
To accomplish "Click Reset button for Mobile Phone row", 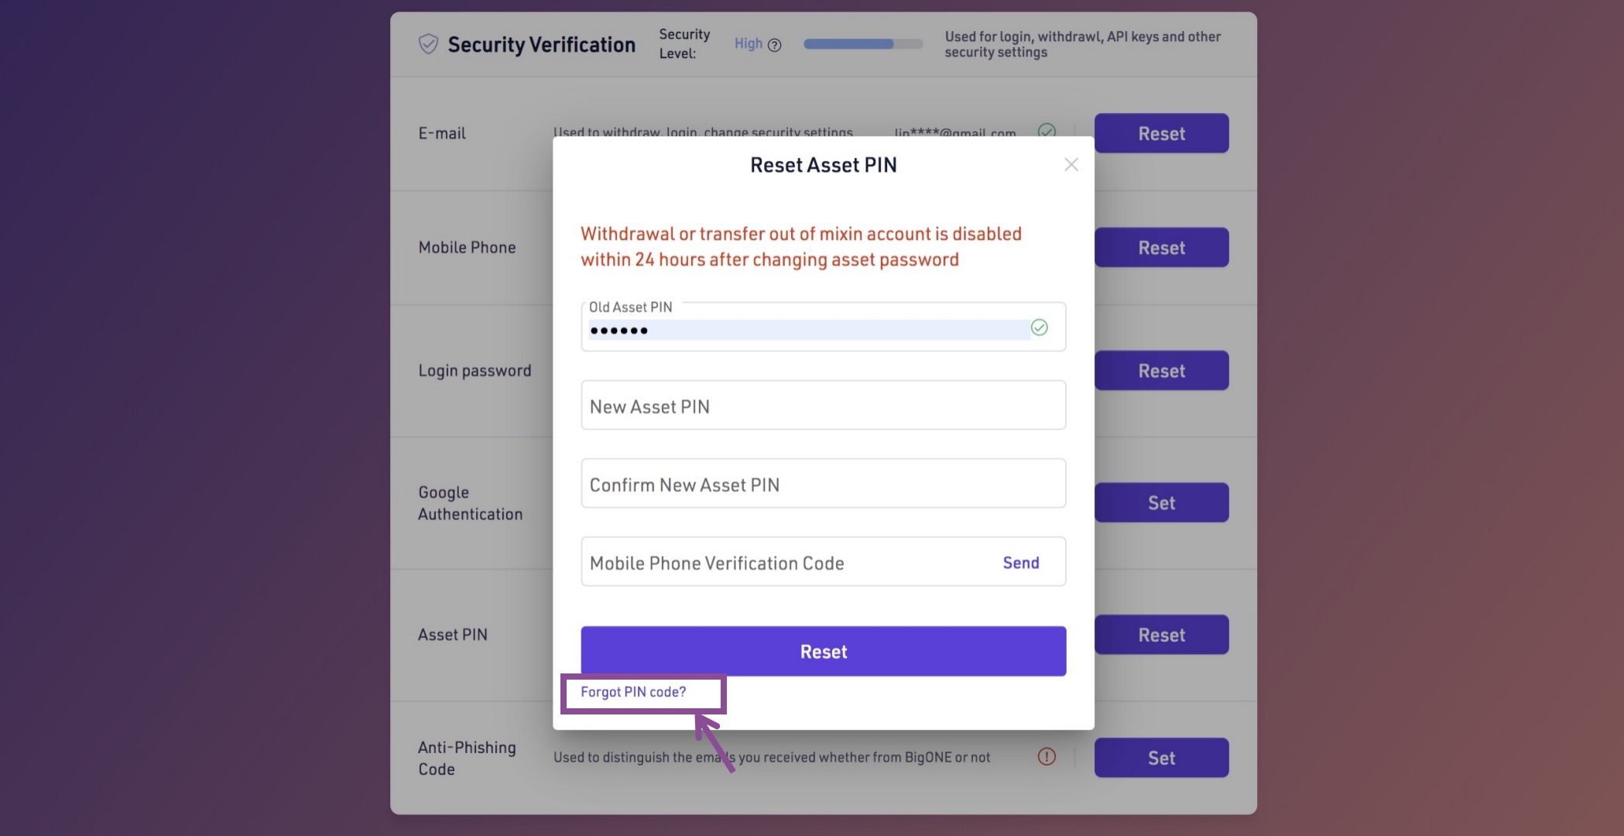I will (x=1160, y=248).
